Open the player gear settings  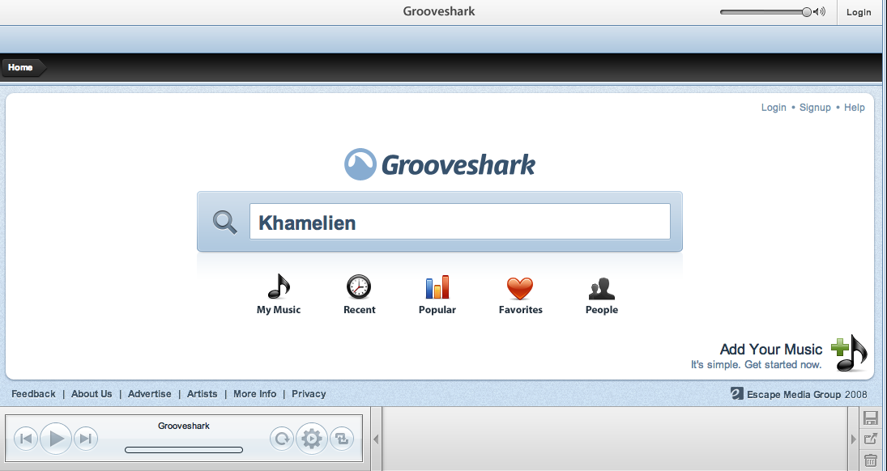(x=312, y=438)
